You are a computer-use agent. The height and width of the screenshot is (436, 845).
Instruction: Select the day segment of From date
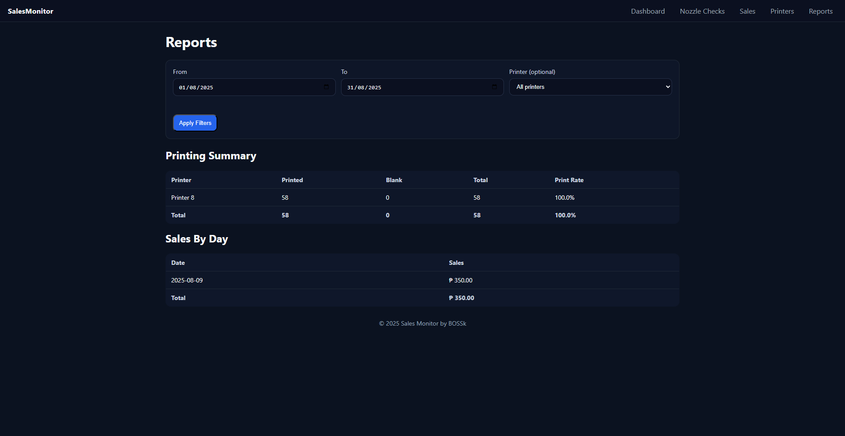click(x=182, y=88)
